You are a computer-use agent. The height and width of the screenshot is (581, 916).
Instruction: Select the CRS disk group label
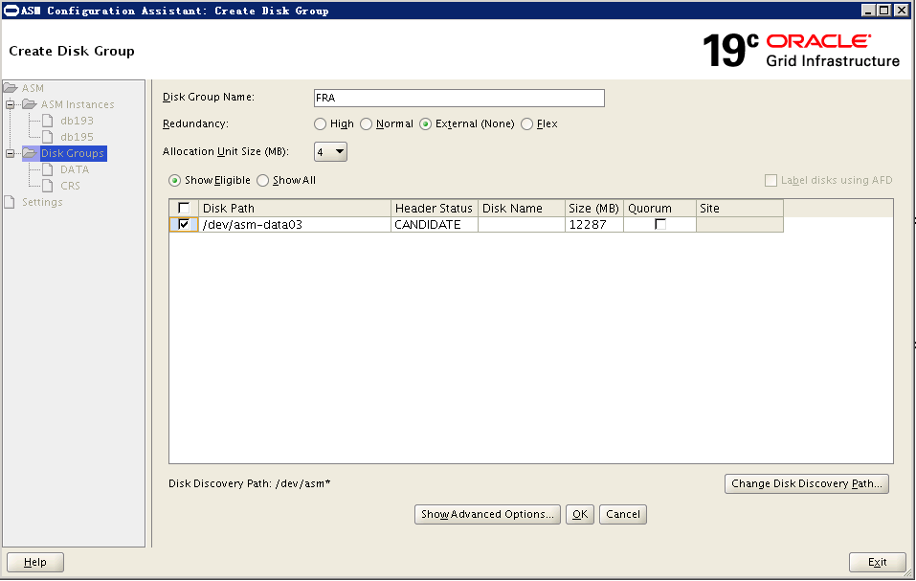(x=70, y=187)
